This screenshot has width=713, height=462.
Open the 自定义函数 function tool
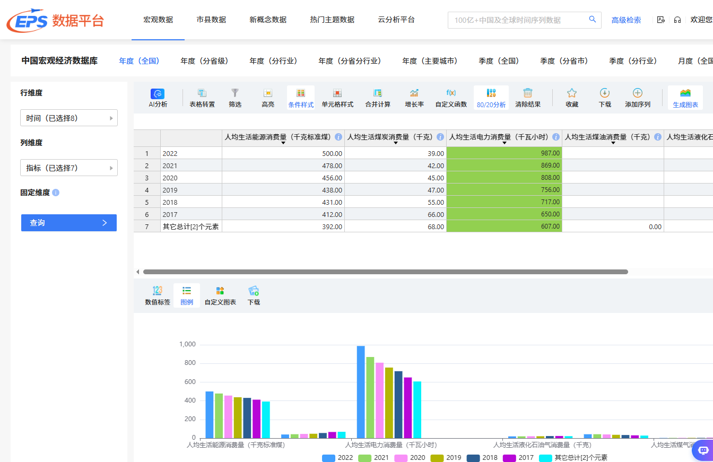[x=451, y=99]
